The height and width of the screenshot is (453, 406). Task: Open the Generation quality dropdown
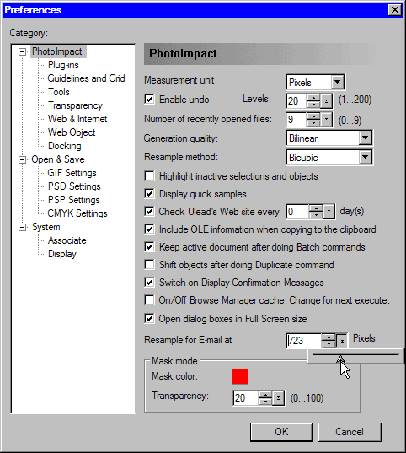click(365, 138)
